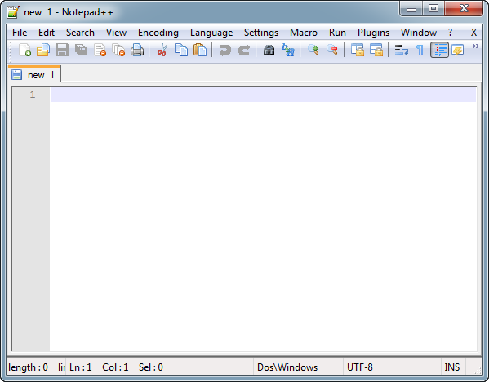Print the document with printer icon

coord(137,50)
